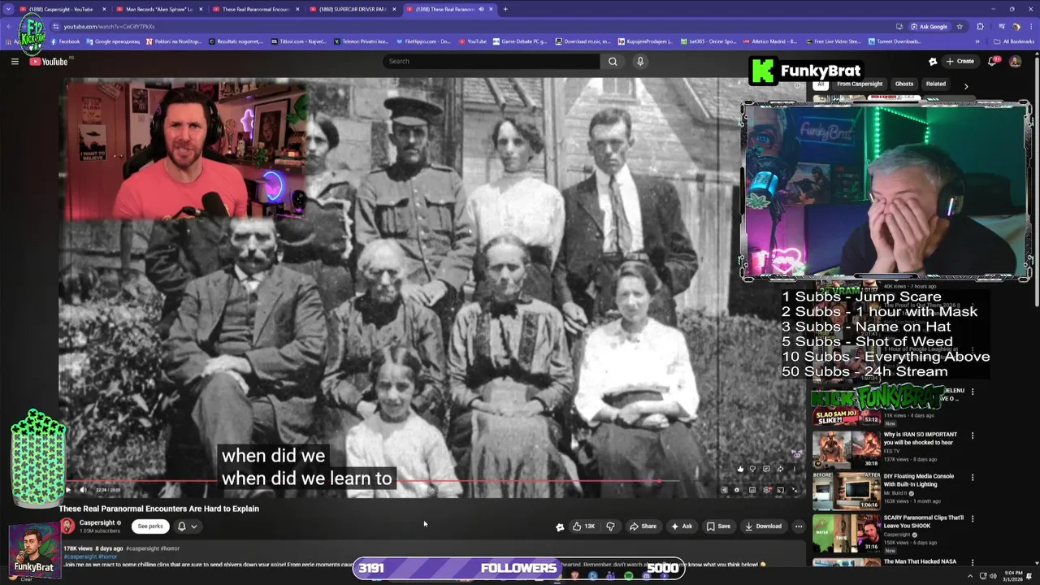This screenshot has width=1040, height=585.
Task: Click the FileHippo.com bookmark
Action: (x=426, y=41)
